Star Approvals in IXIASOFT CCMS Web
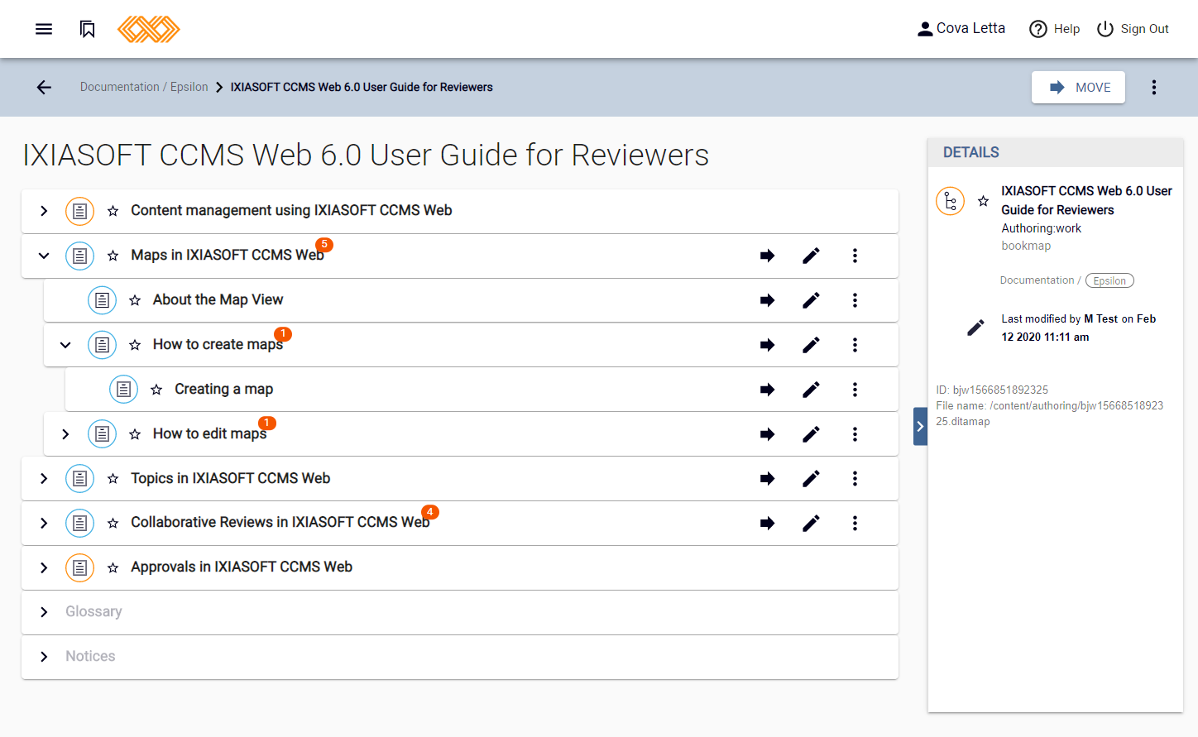 [x=113, y=568]
